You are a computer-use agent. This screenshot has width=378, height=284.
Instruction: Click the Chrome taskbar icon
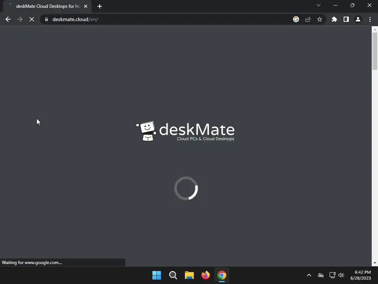pyautogui.click(x=222, y=275)
